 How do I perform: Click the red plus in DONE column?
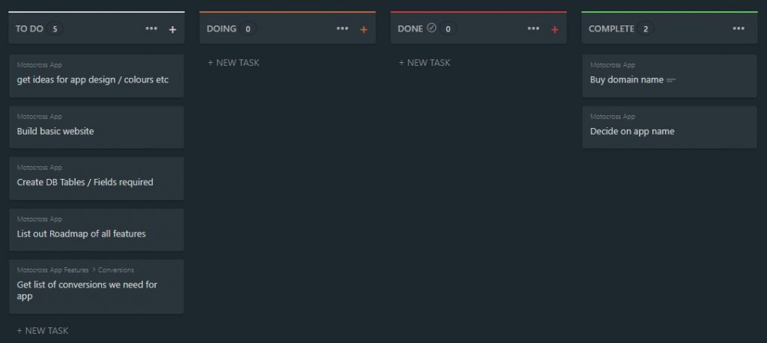point(554,29)
